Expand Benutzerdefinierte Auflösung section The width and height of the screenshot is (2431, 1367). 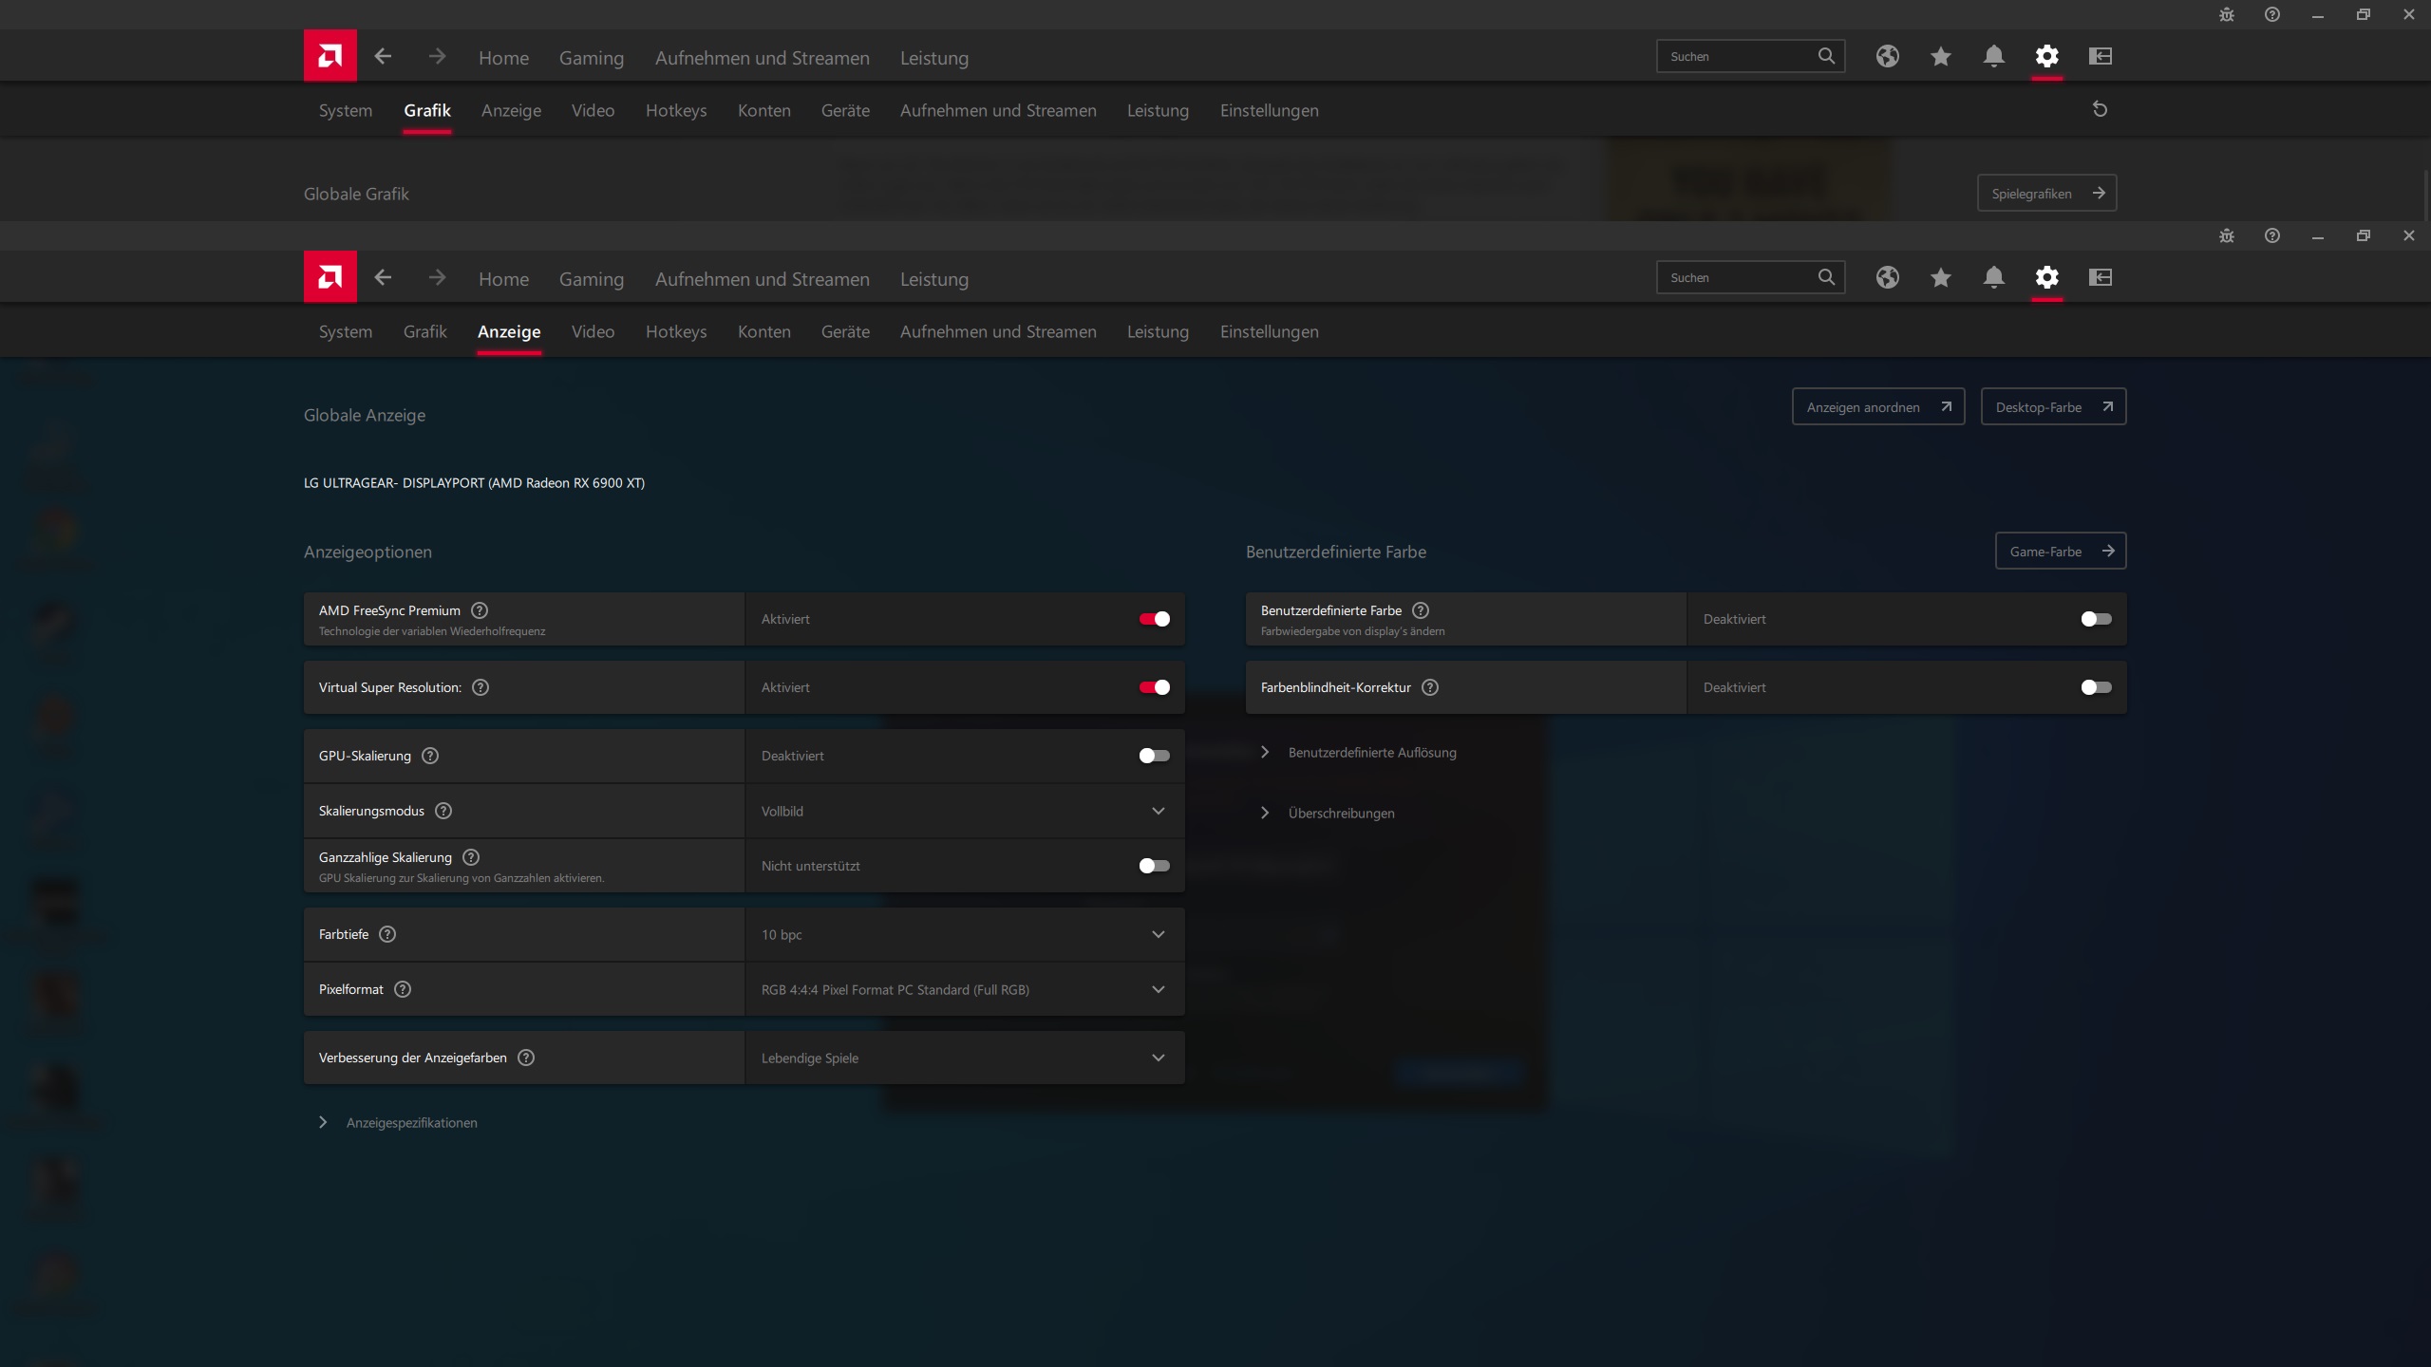point(1371,752)
